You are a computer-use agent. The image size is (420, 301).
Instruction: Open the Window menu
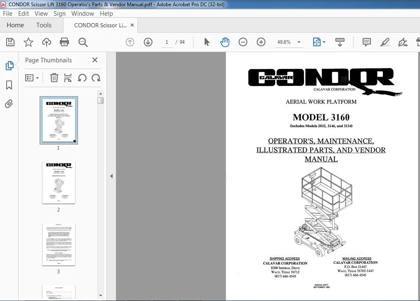(x=83, y=13)
